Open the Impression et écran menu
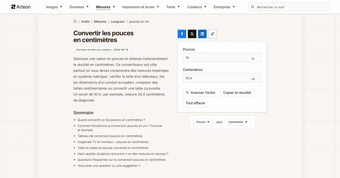 click(141, 7)
